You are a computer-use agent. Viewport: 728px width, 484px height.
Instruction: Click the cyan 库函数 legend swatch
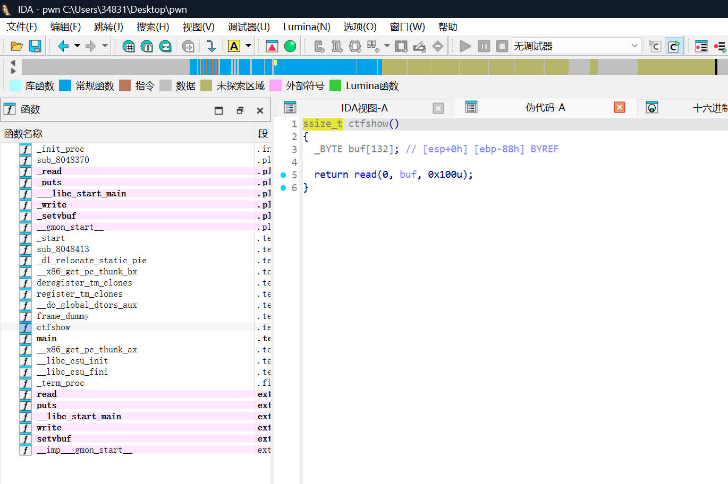[15, 85]
